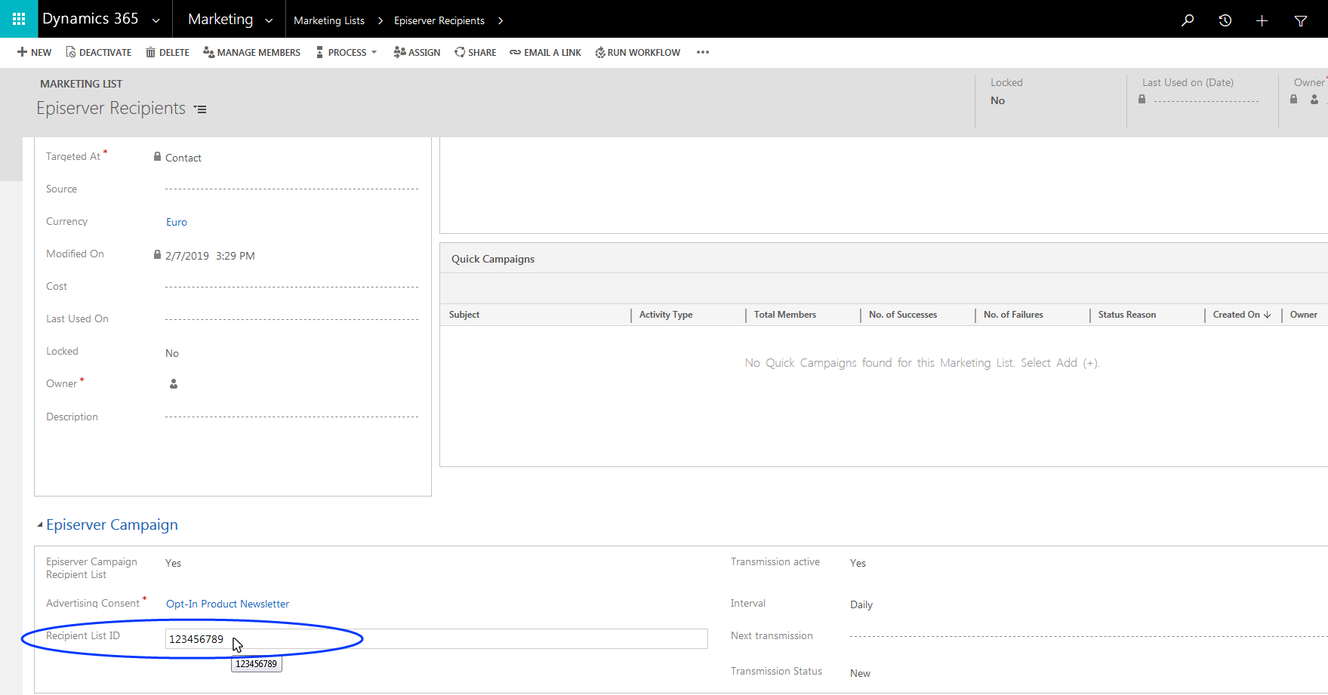This screenshot has height=695, width=1328.
Task: Open the Dynamics 365 app launcher grid
Action: (x=19, y=19)
